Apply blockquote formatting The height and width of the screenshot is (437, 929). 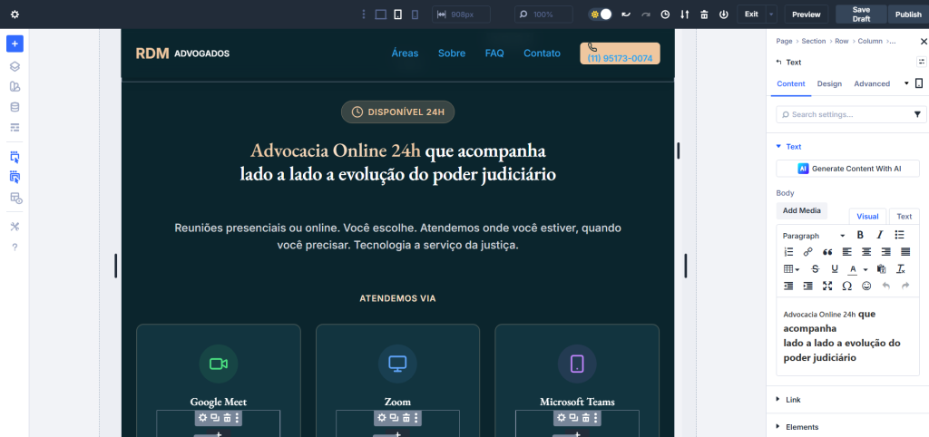coord(827,252)
